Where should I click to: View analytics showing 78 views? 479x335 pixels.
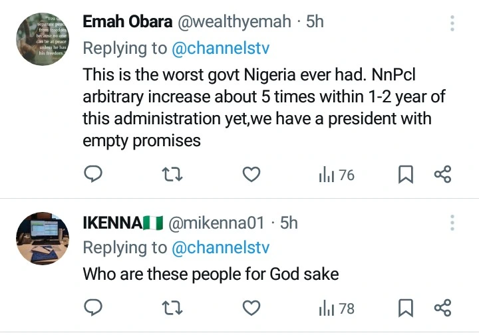pyautogui.click(x=336, y=308)
